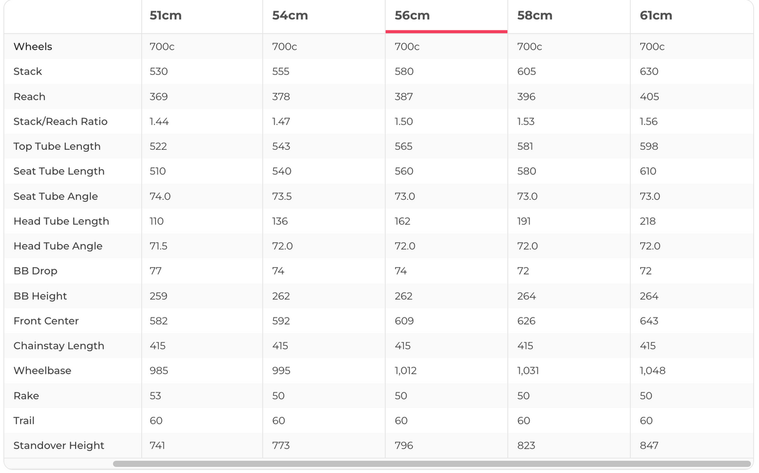Select the Chainstay Length row label

pos(59,346)
